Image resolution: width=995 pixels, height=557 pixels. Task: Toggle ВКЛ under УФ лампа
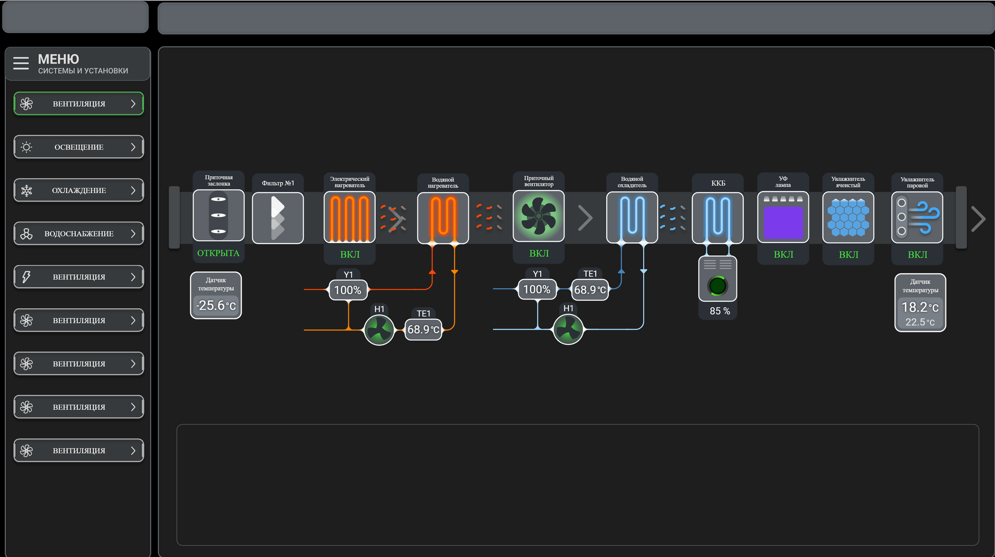pyautogui.click(x=783, y=254)
